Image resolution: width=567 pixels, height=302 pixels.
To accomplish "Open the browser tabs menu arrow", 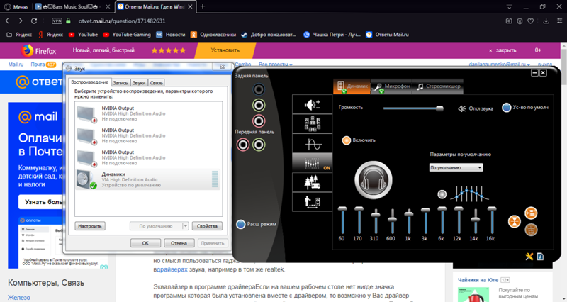I will 509,6.
